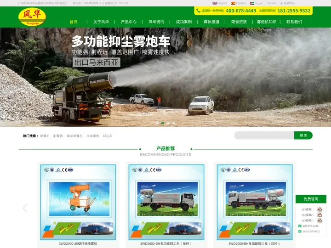
Task: Open QQ咨询3 chat icon
Action: click(320, 220)
